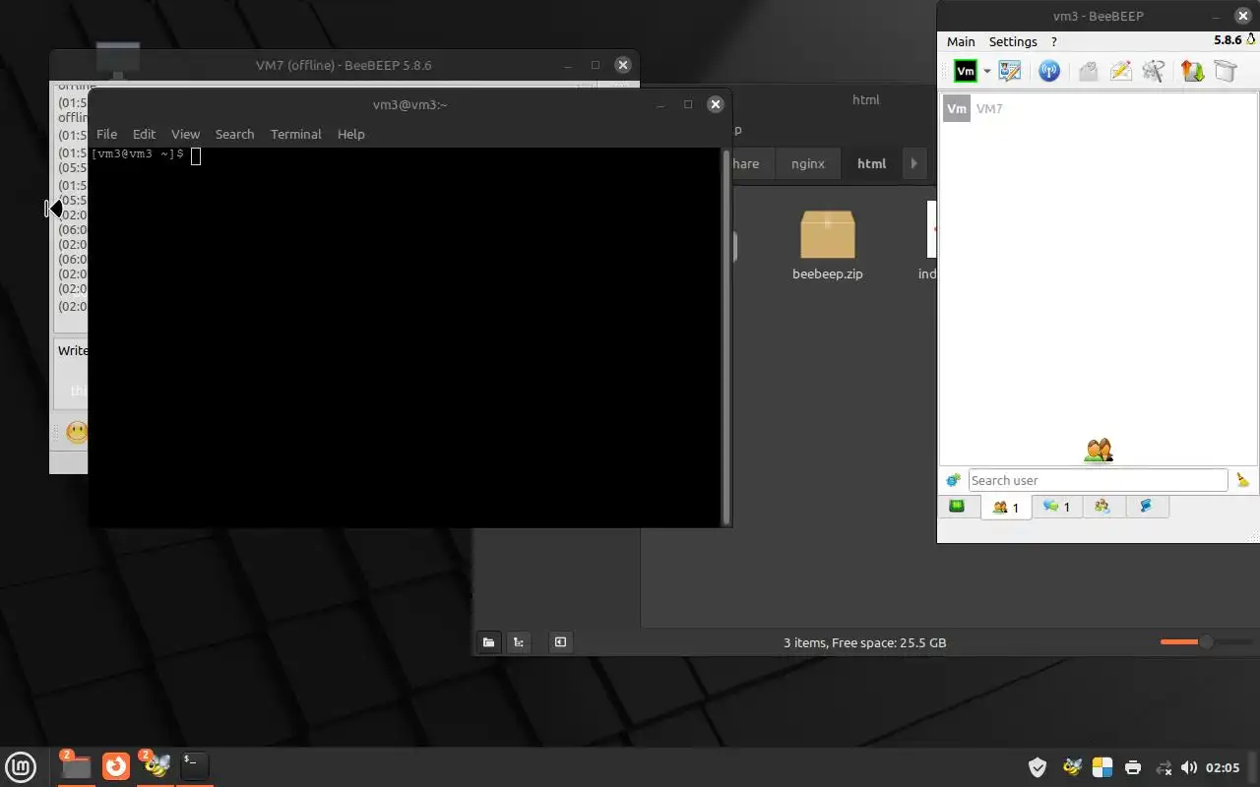The width and height of the screenshot is (1260, 787).
Task: Open the status dropdown arrow beside Vm avatar
Action: [x=986, y=71]
